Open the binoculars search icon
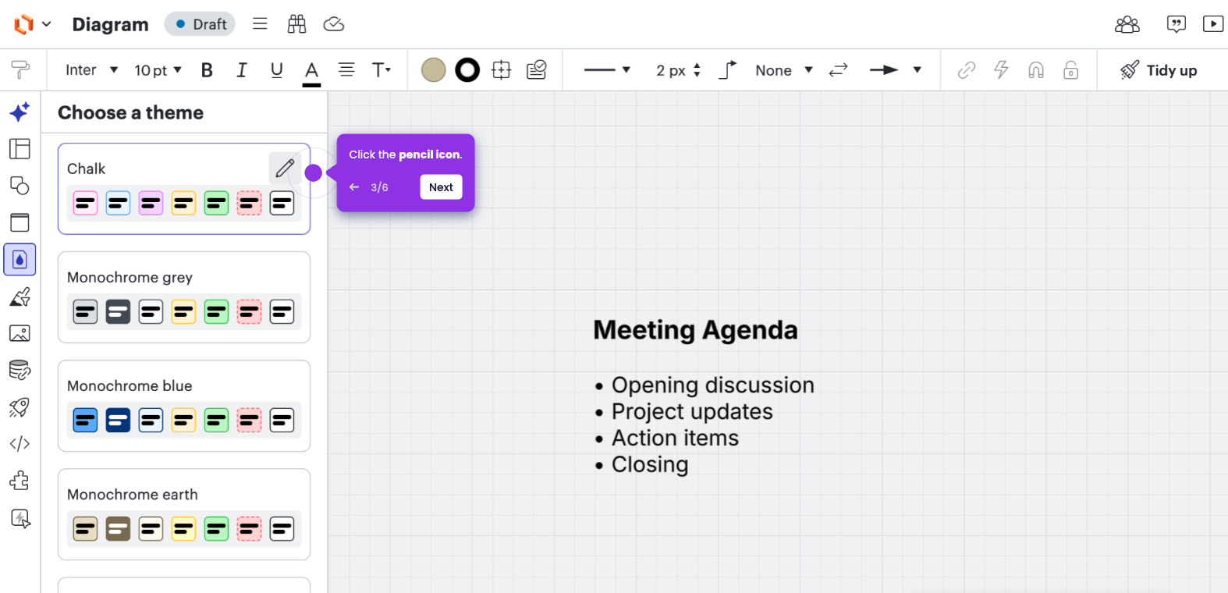Screen dimensions: 1228x593 [x=296, y=24]
